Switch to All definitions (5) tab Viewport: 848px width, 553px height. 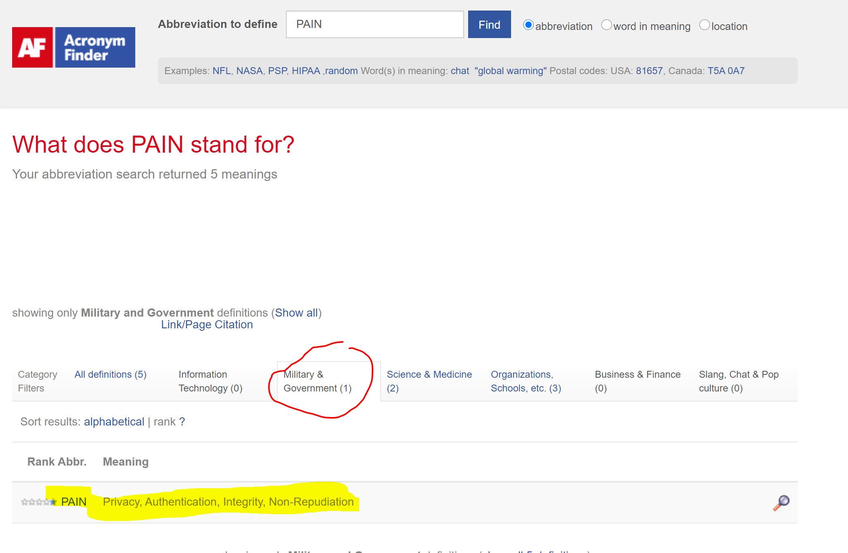(x=111, y=374)
